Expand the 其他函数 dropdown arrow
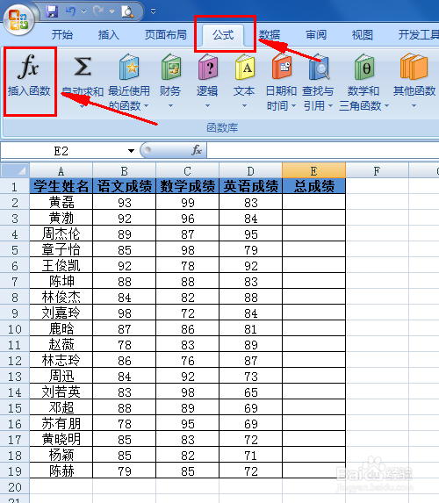 (x=414, y=105)
